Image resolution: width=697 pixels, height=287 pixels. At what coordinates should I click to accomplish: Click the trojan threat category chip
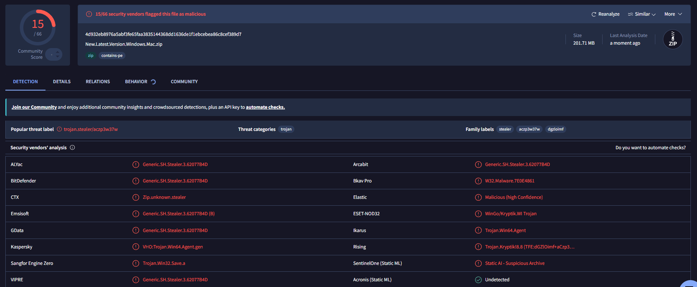click(x=286, y=129)
